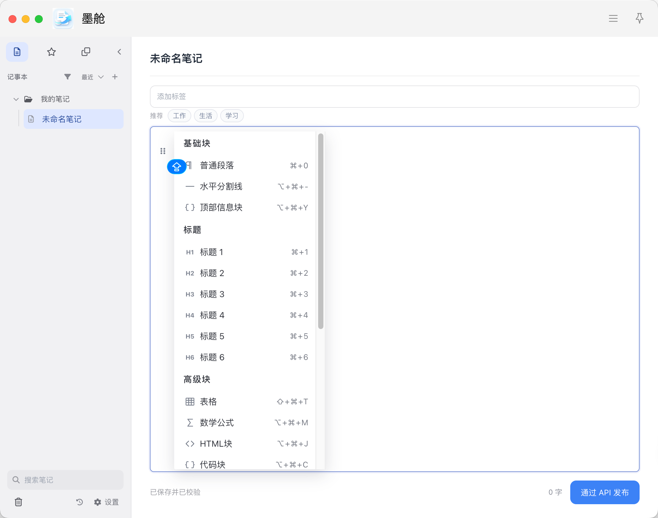Viewport: 658px width, 518px height.
Task: Add the recommended 学习 tag
Action: tap(232, 116)
